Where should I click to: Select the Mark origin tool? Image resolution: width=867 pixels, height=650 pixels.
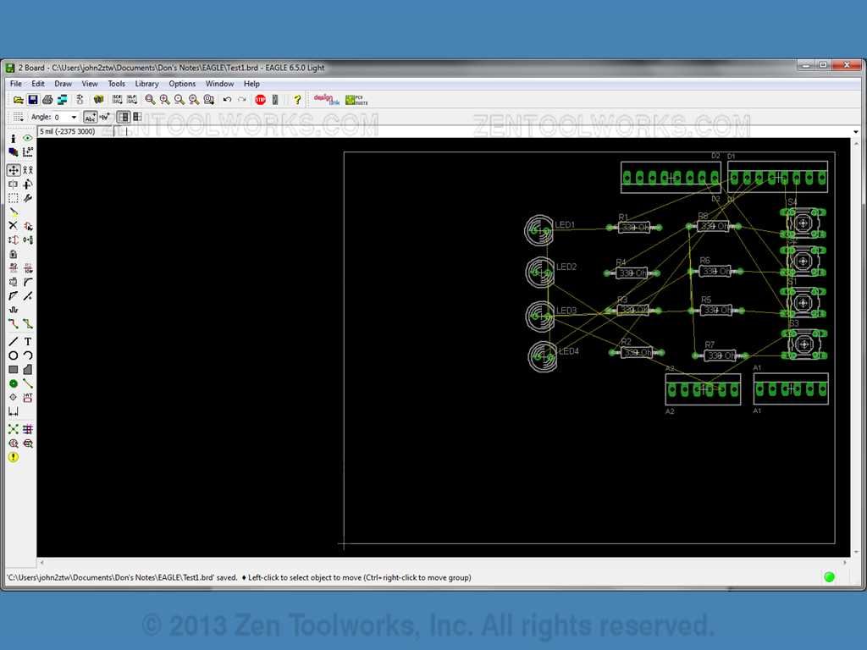[28, 152]
